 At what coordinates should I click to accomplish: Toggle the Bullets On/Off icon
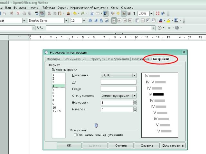143,21
